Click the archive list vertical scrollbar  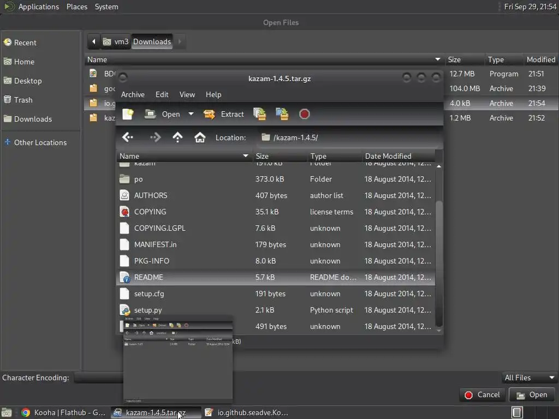(x=439, y=264)
